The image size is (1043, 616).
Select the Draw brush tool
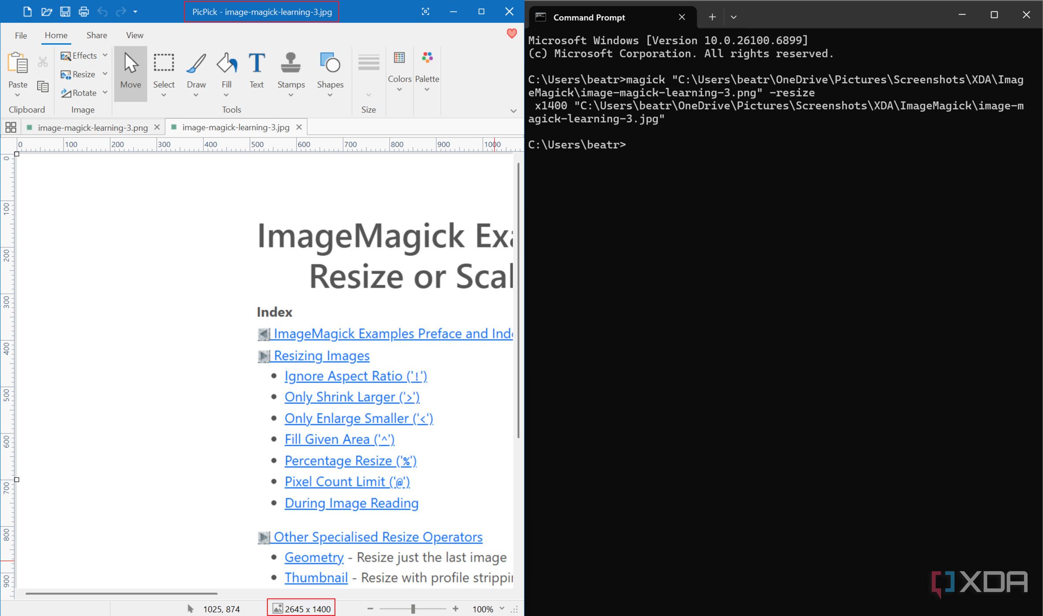point(196,64)
